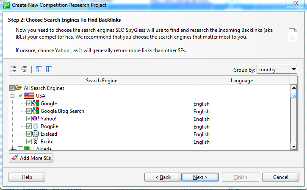Click the Add More SEs button

coord(31,158)
